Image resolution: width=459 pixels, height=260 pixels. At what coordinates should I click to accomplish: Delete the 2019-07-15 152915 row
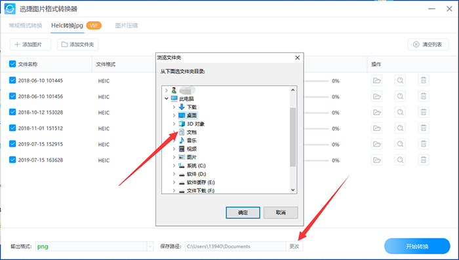[424, 144]
